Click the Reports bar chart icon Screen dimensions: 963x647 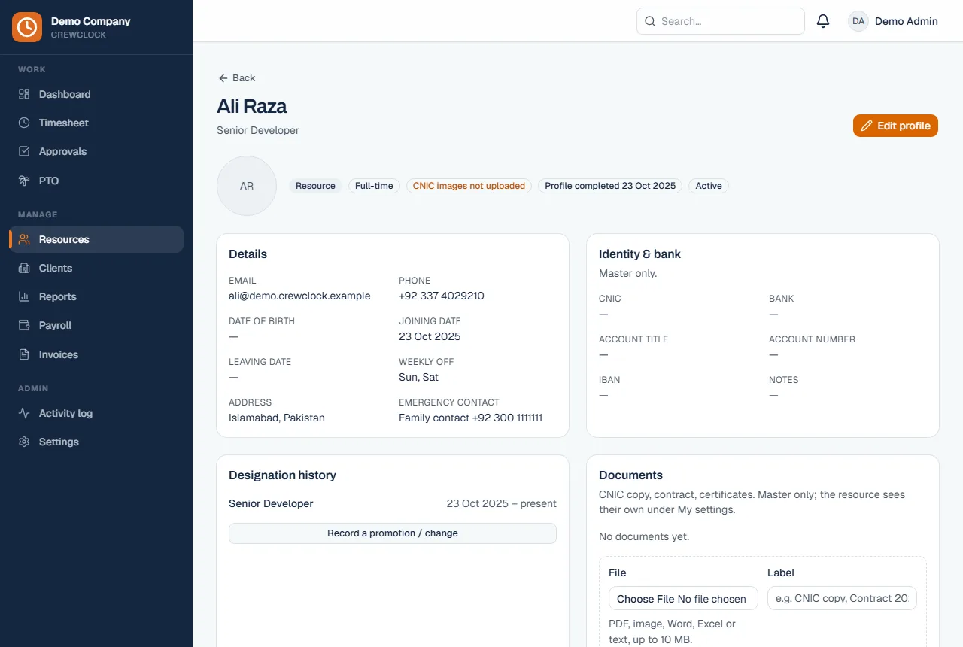pos(24,296)
